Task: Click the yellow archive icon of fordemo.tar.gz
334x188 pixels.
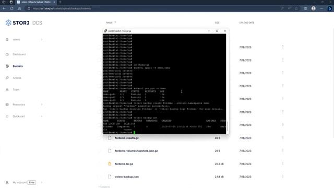Action: point(110,163)
